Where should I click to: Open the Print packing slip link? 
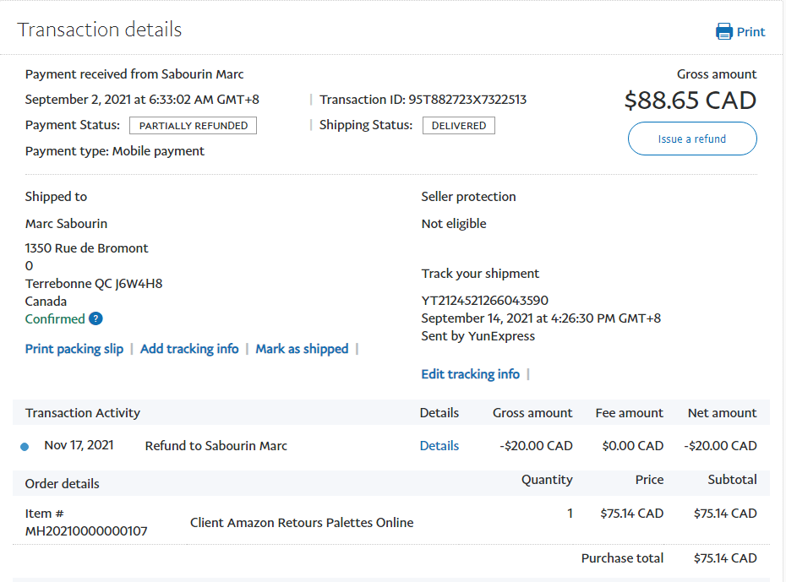74,349
